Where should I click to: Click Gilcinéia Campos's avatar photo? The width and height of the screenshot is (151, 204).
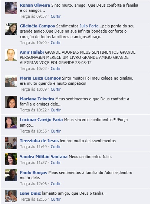[11, 29]
